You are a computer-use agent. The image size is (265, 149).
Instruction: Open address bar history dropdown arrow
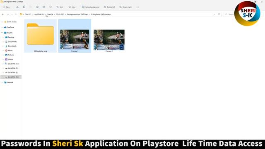coord(214,14)
